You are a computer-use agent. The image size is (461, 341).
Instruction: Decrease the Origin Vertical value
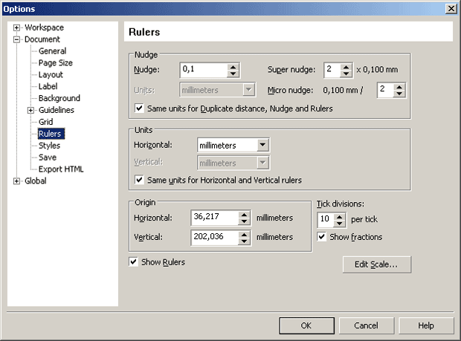click(x=244, y=241)
